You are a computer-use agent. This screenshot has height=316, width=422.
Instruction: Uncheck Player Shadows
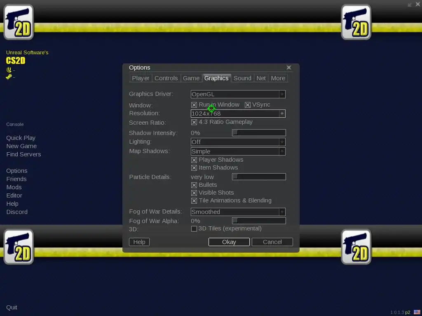pyautogui.click(x=194, y=160)
